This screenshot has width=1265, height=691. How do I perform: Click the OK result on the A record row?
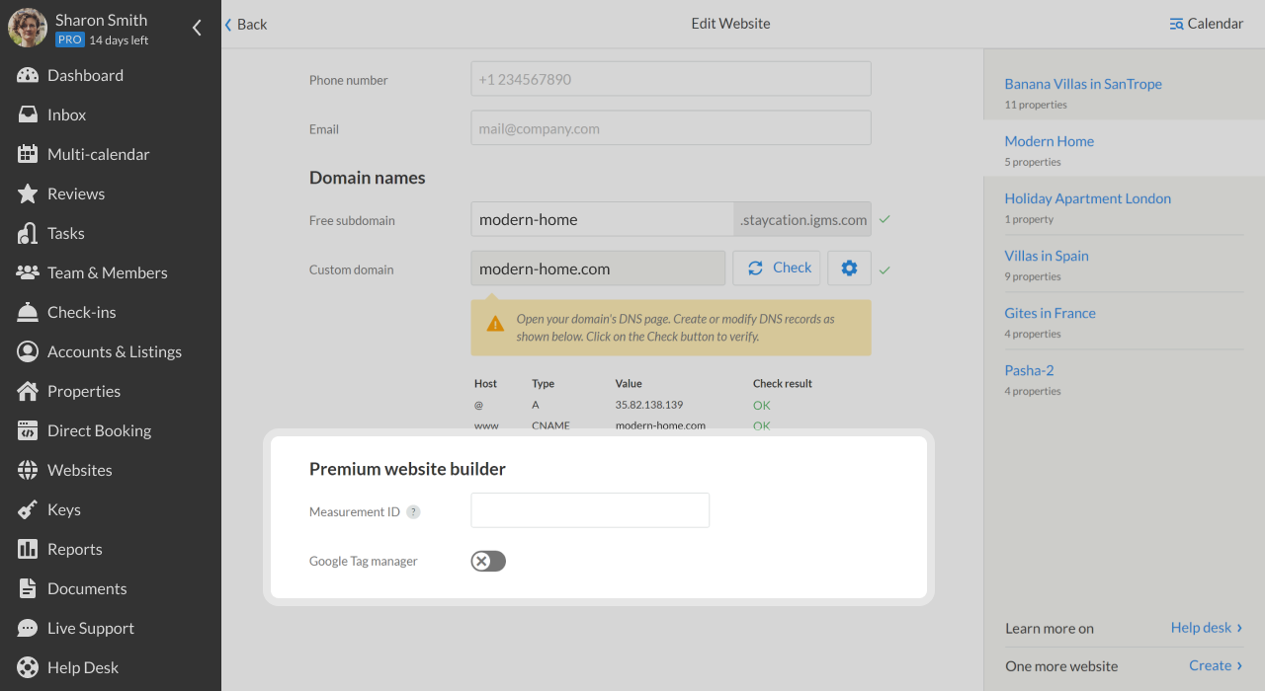[762, 405]
